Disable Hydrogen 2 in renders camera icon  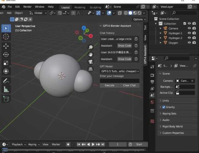tap(194, 38)
